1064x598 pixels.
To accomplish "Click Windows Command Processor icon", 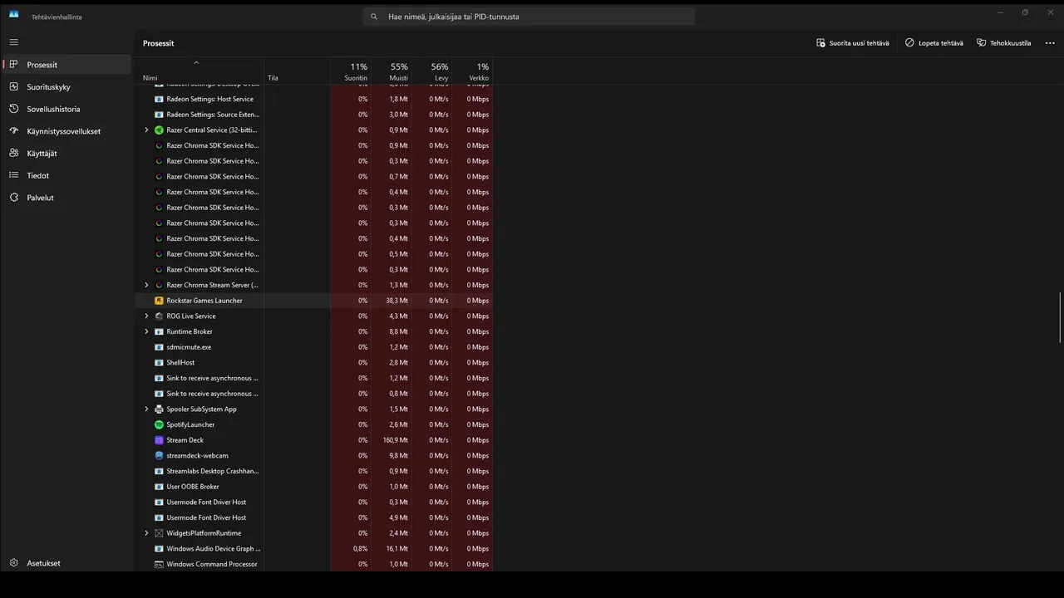I will [x=159, y=564].
